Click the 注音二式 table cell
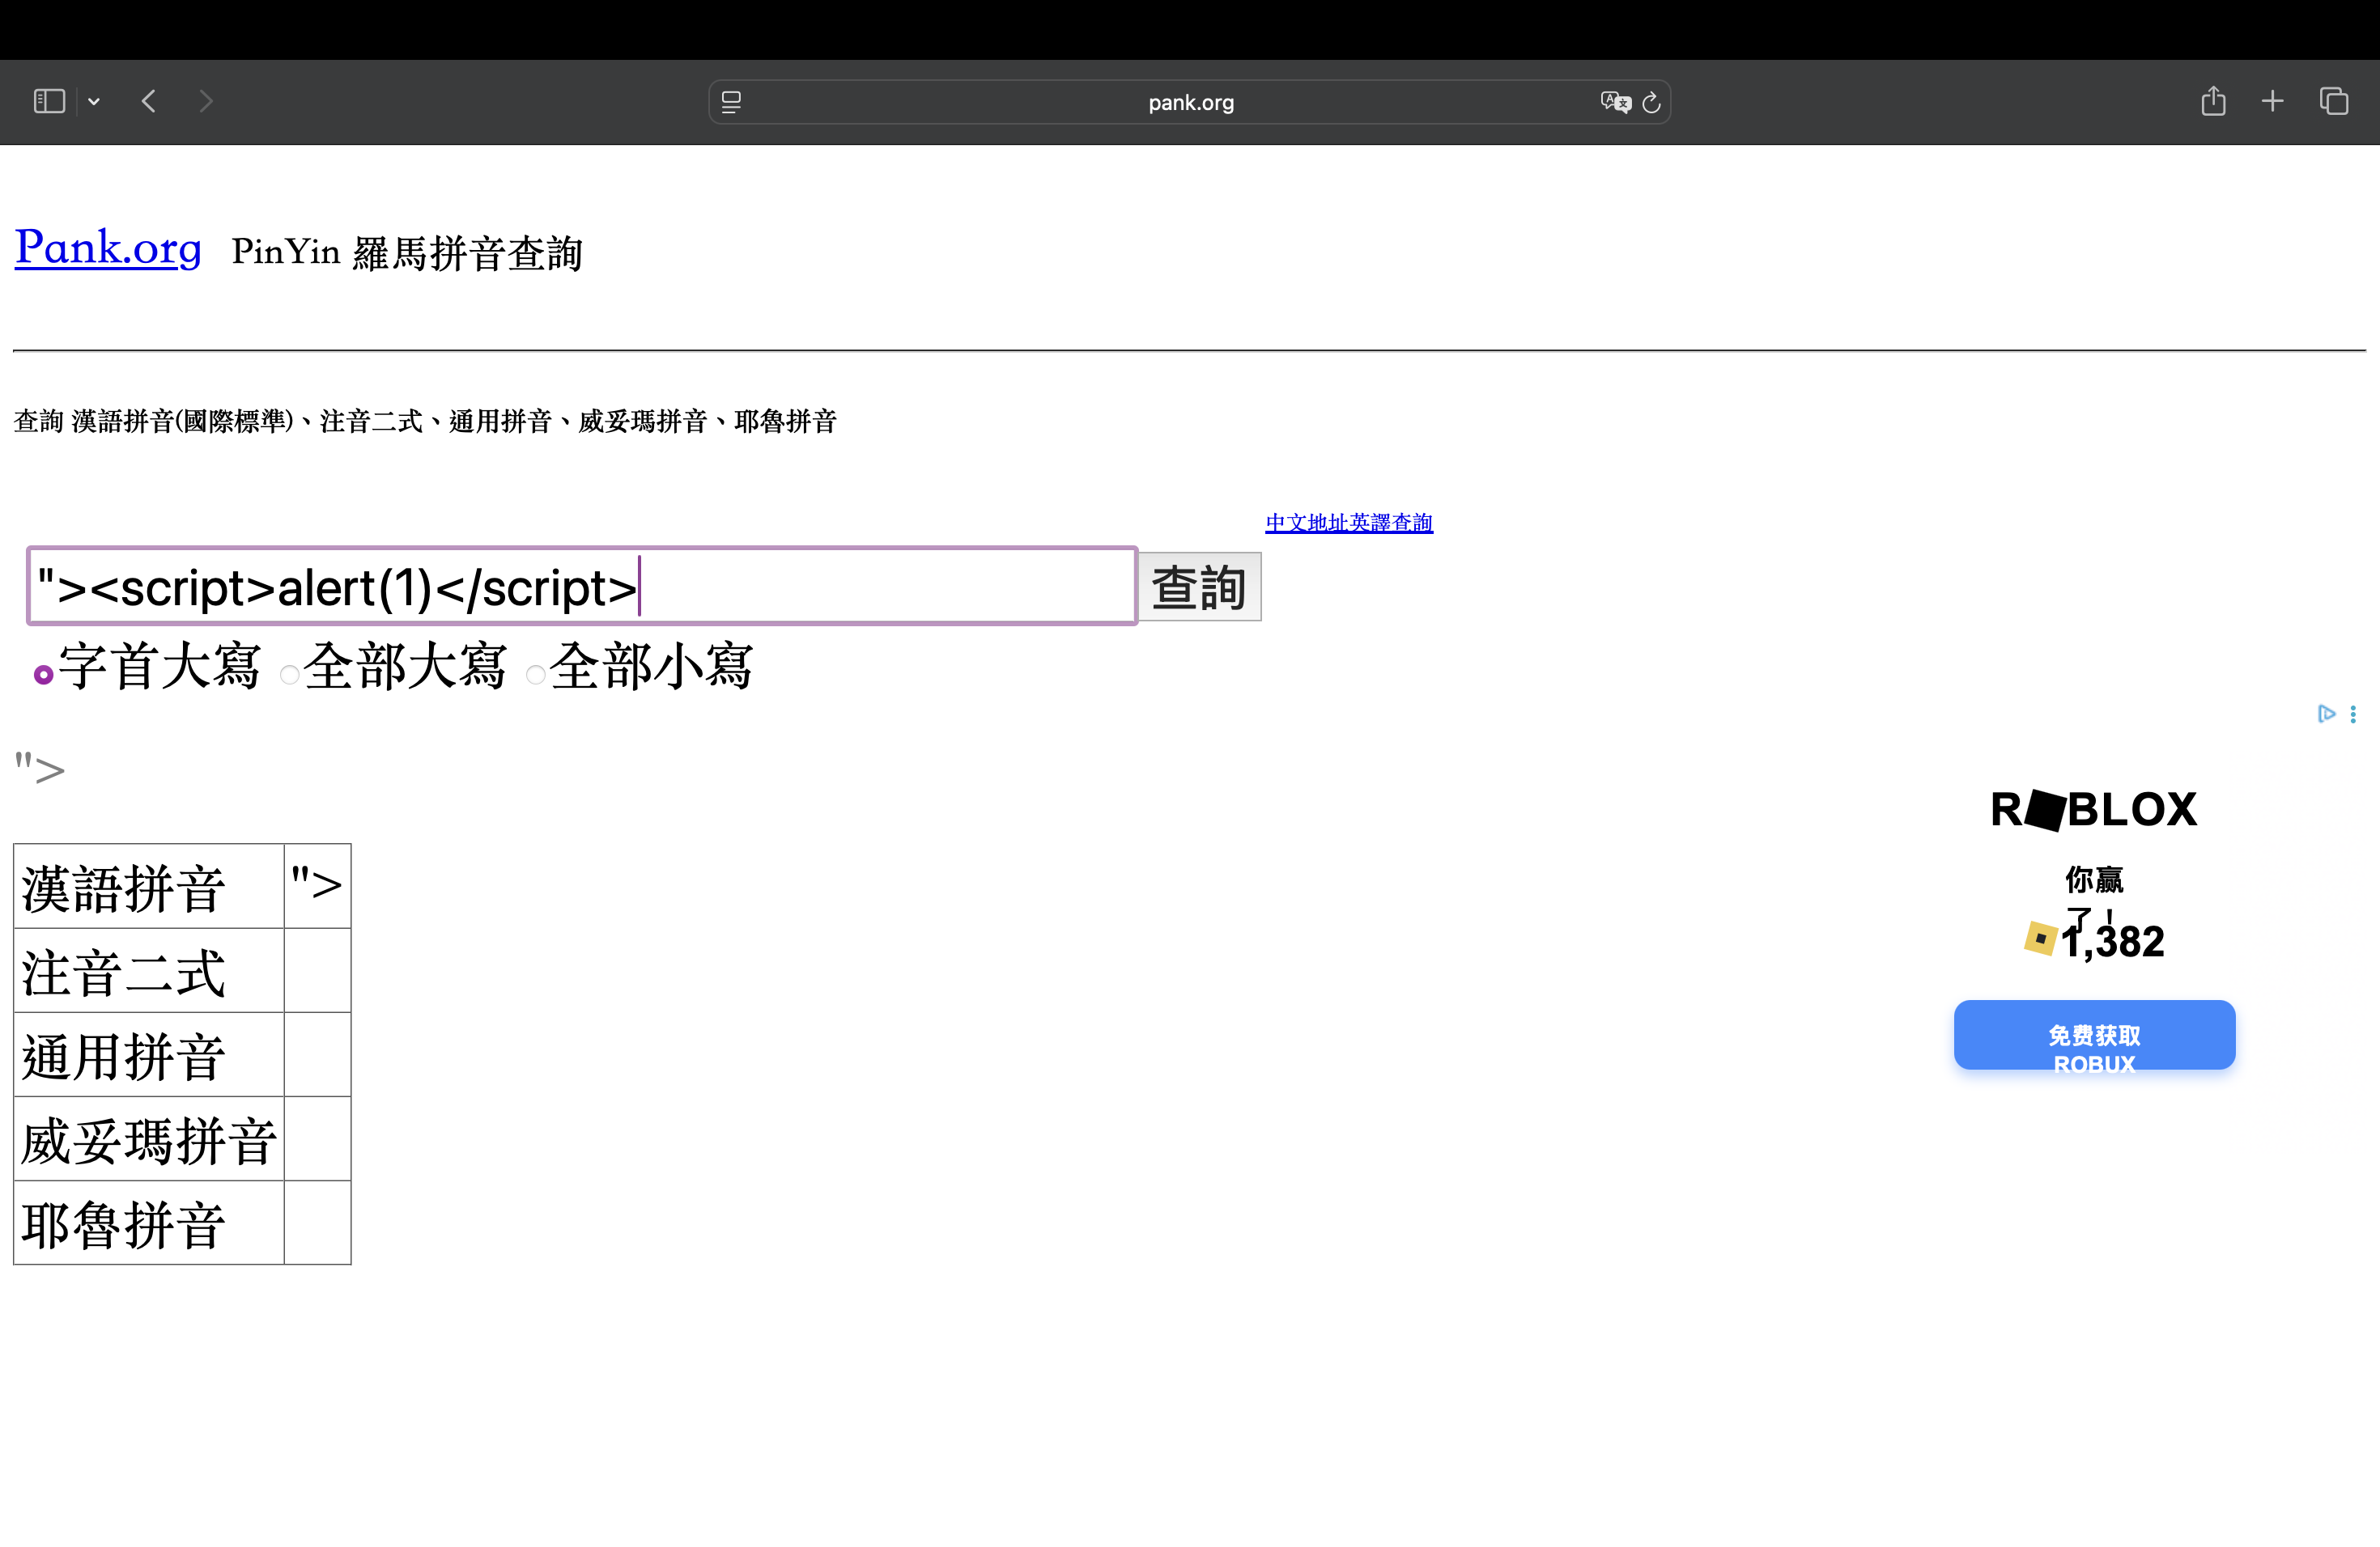The image size is (2380, 1547). [x=149, y=970]
